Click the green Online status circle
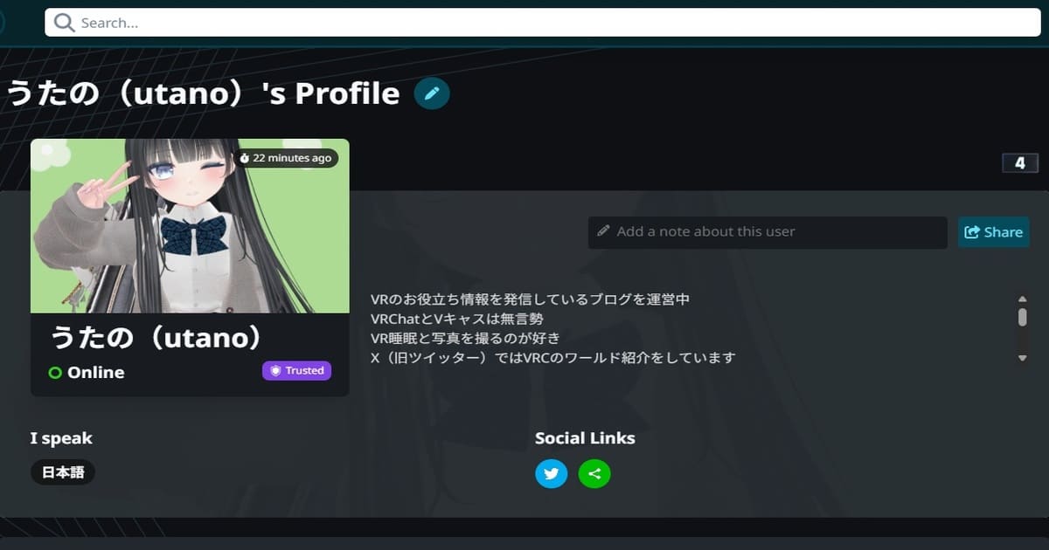Viewport: 1049px width, 550px height. tap(55, 373)
